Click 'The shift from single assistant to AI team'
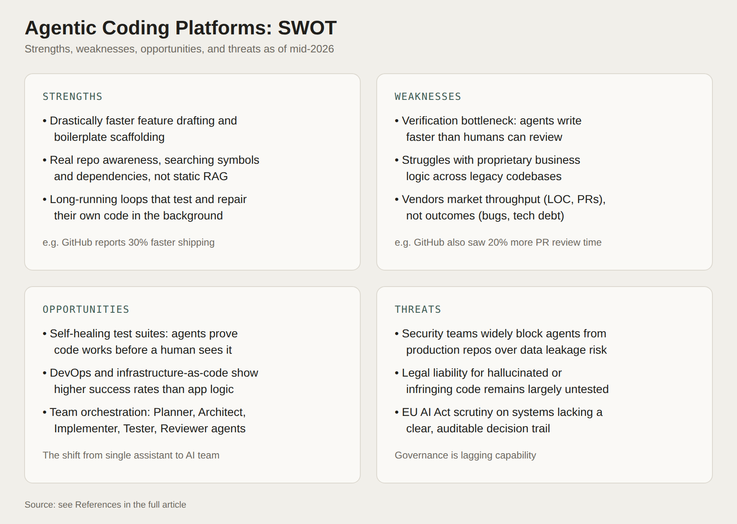 point(131,455)
